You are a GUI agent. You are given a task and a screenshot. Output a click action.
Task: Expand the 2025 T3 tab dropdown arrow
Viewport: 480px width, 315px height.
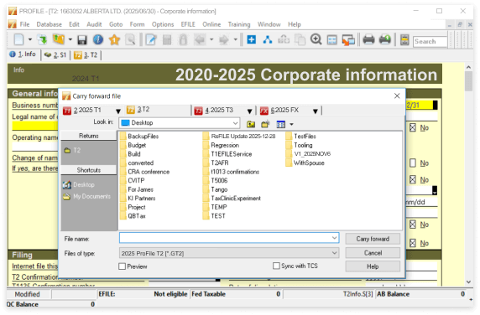point(249,111)
